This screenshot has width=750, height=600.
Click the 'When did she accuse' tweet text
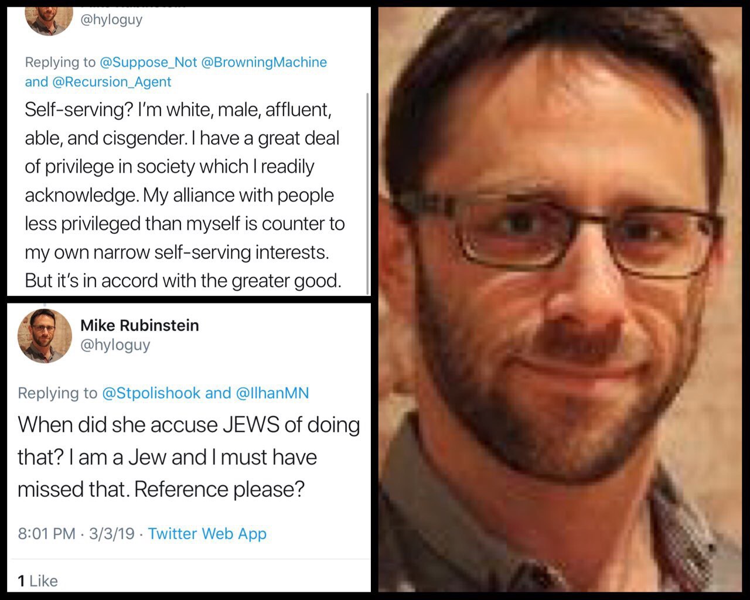point(189,456)
